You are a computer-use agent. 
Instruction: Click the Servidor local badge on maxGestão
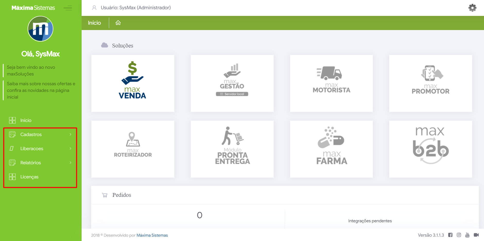point(232,94)
